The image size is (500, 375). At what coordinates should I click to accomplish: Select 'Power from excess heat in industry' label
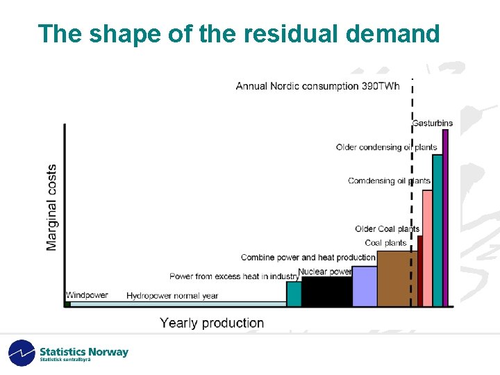(234, 276)
